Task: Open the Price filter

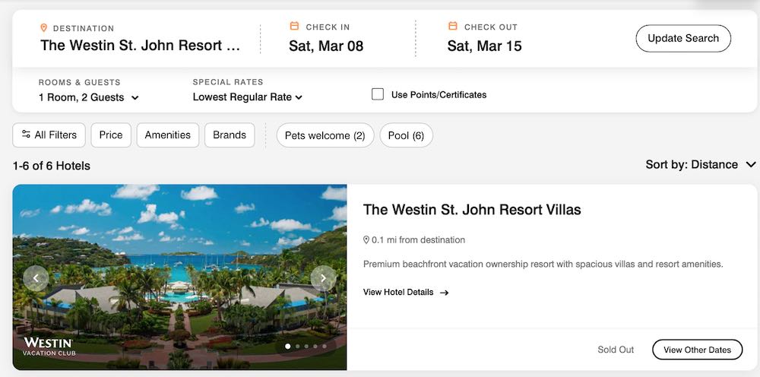Action: (x=111, y=135)
